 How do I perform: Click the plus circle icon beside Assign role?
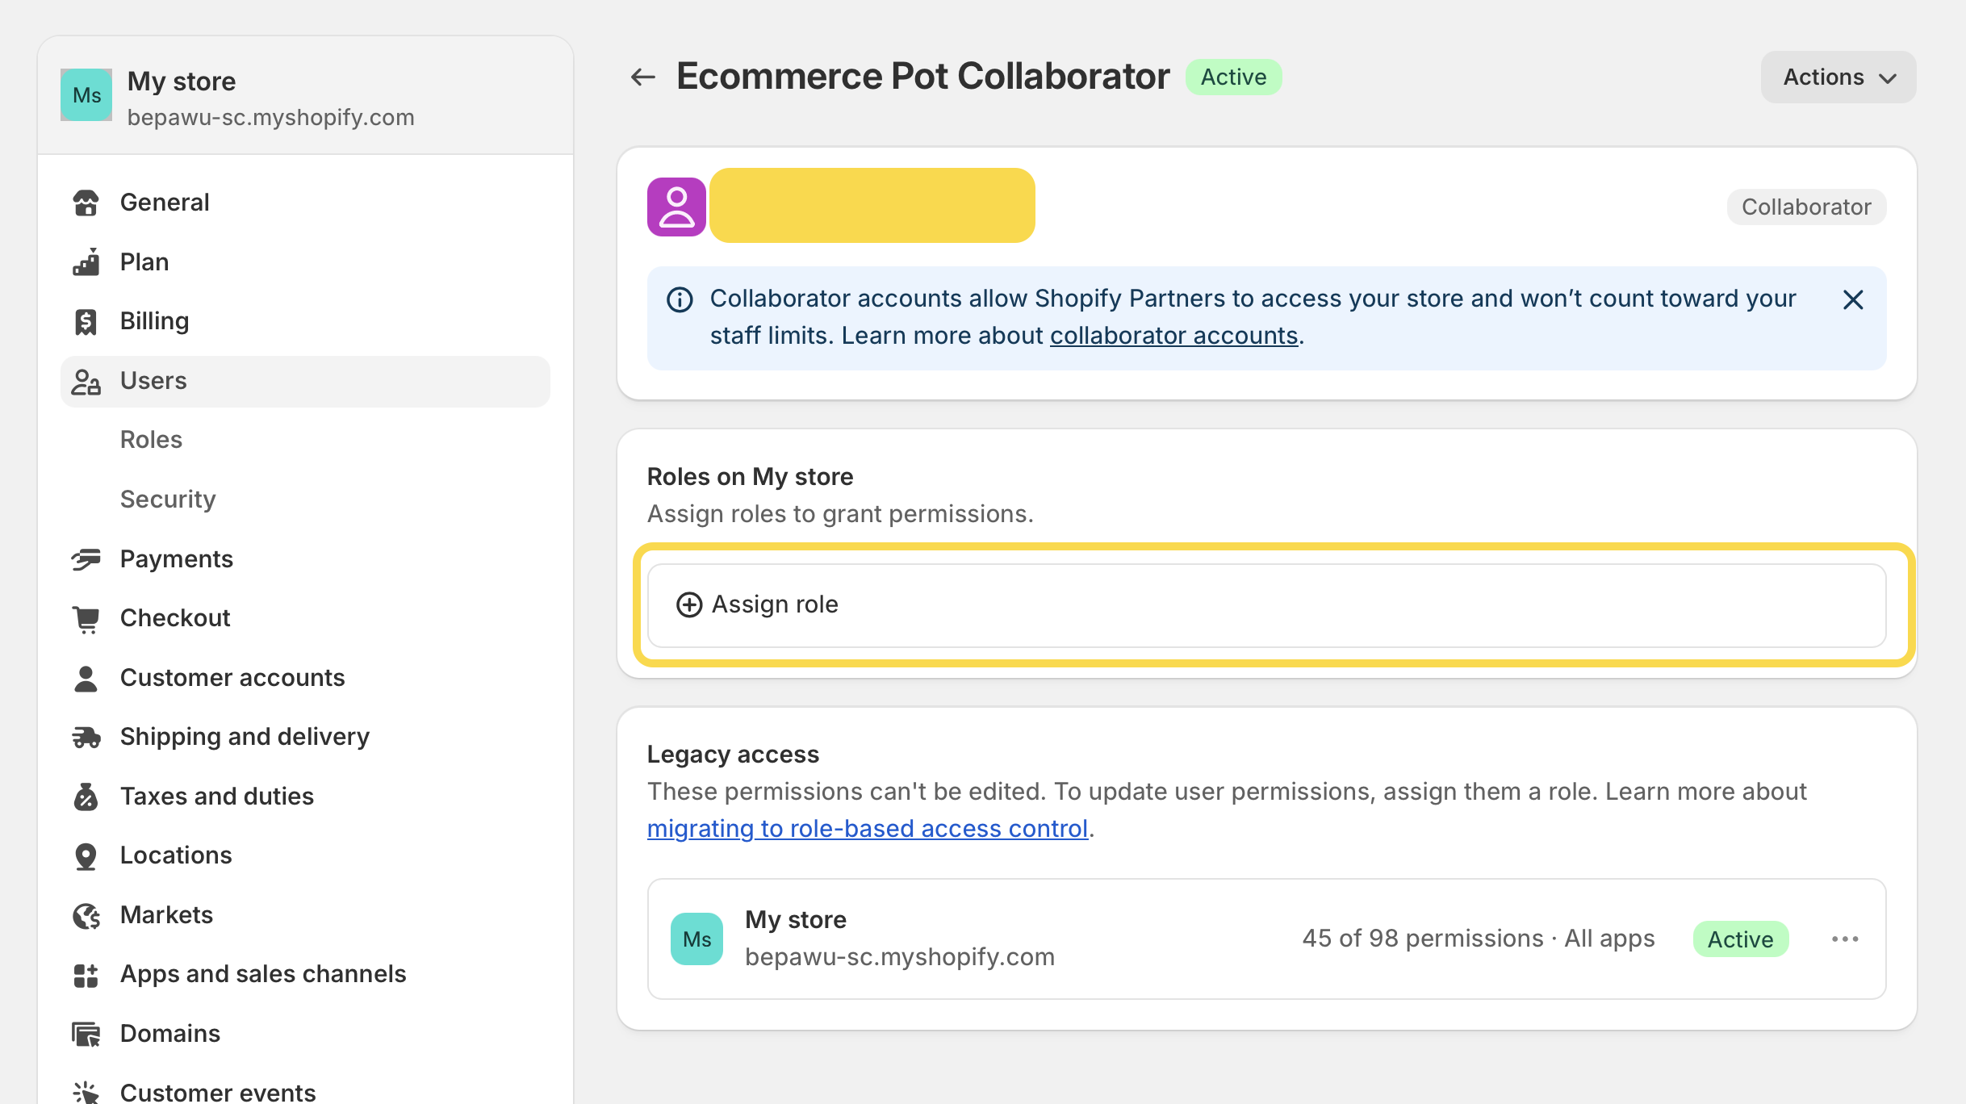click(x=688, y=604)
